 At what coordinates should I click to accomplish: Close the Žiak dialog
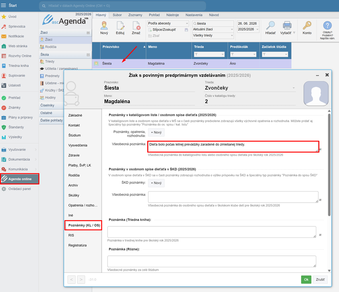click(327, 75)
